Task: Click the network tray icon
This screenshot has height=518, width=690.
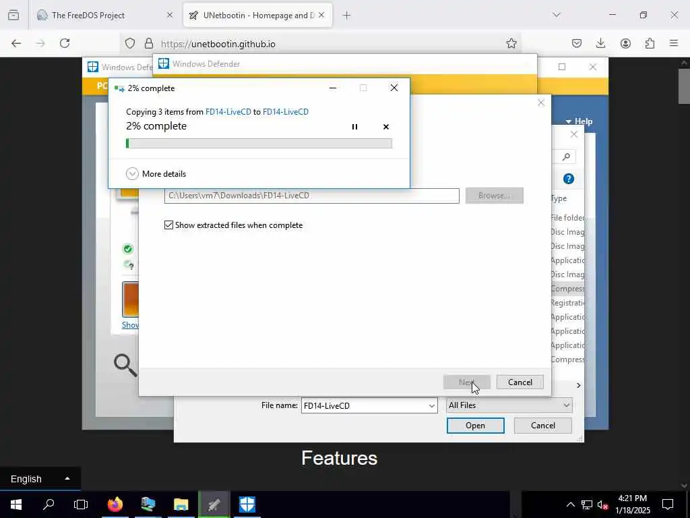Action: tap(587, 505)
